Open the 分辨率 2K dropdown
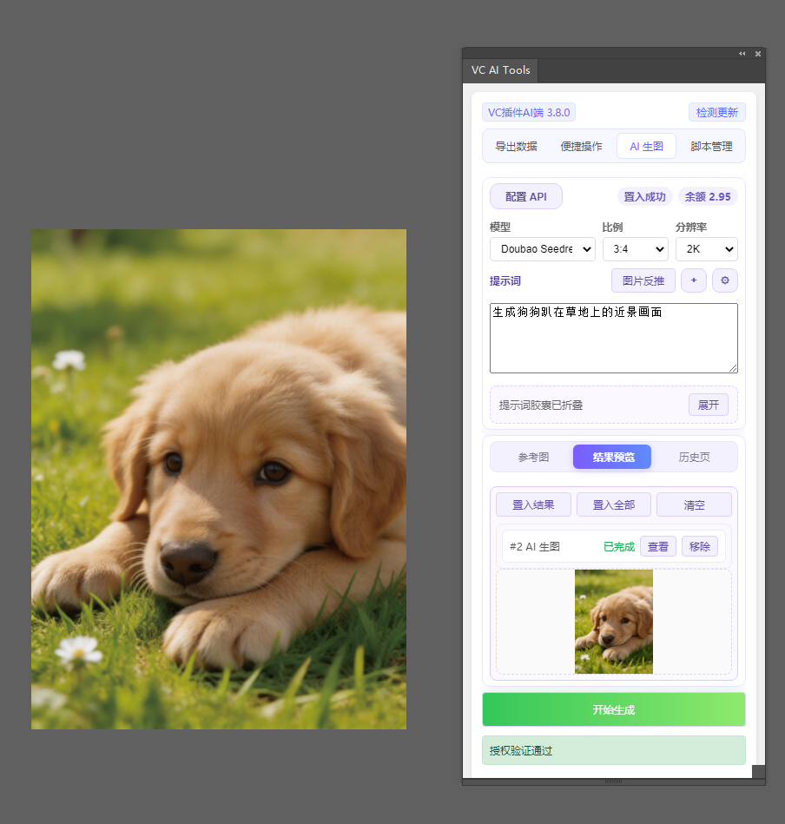This screenshot has height=824, width=785. point(706,249)
